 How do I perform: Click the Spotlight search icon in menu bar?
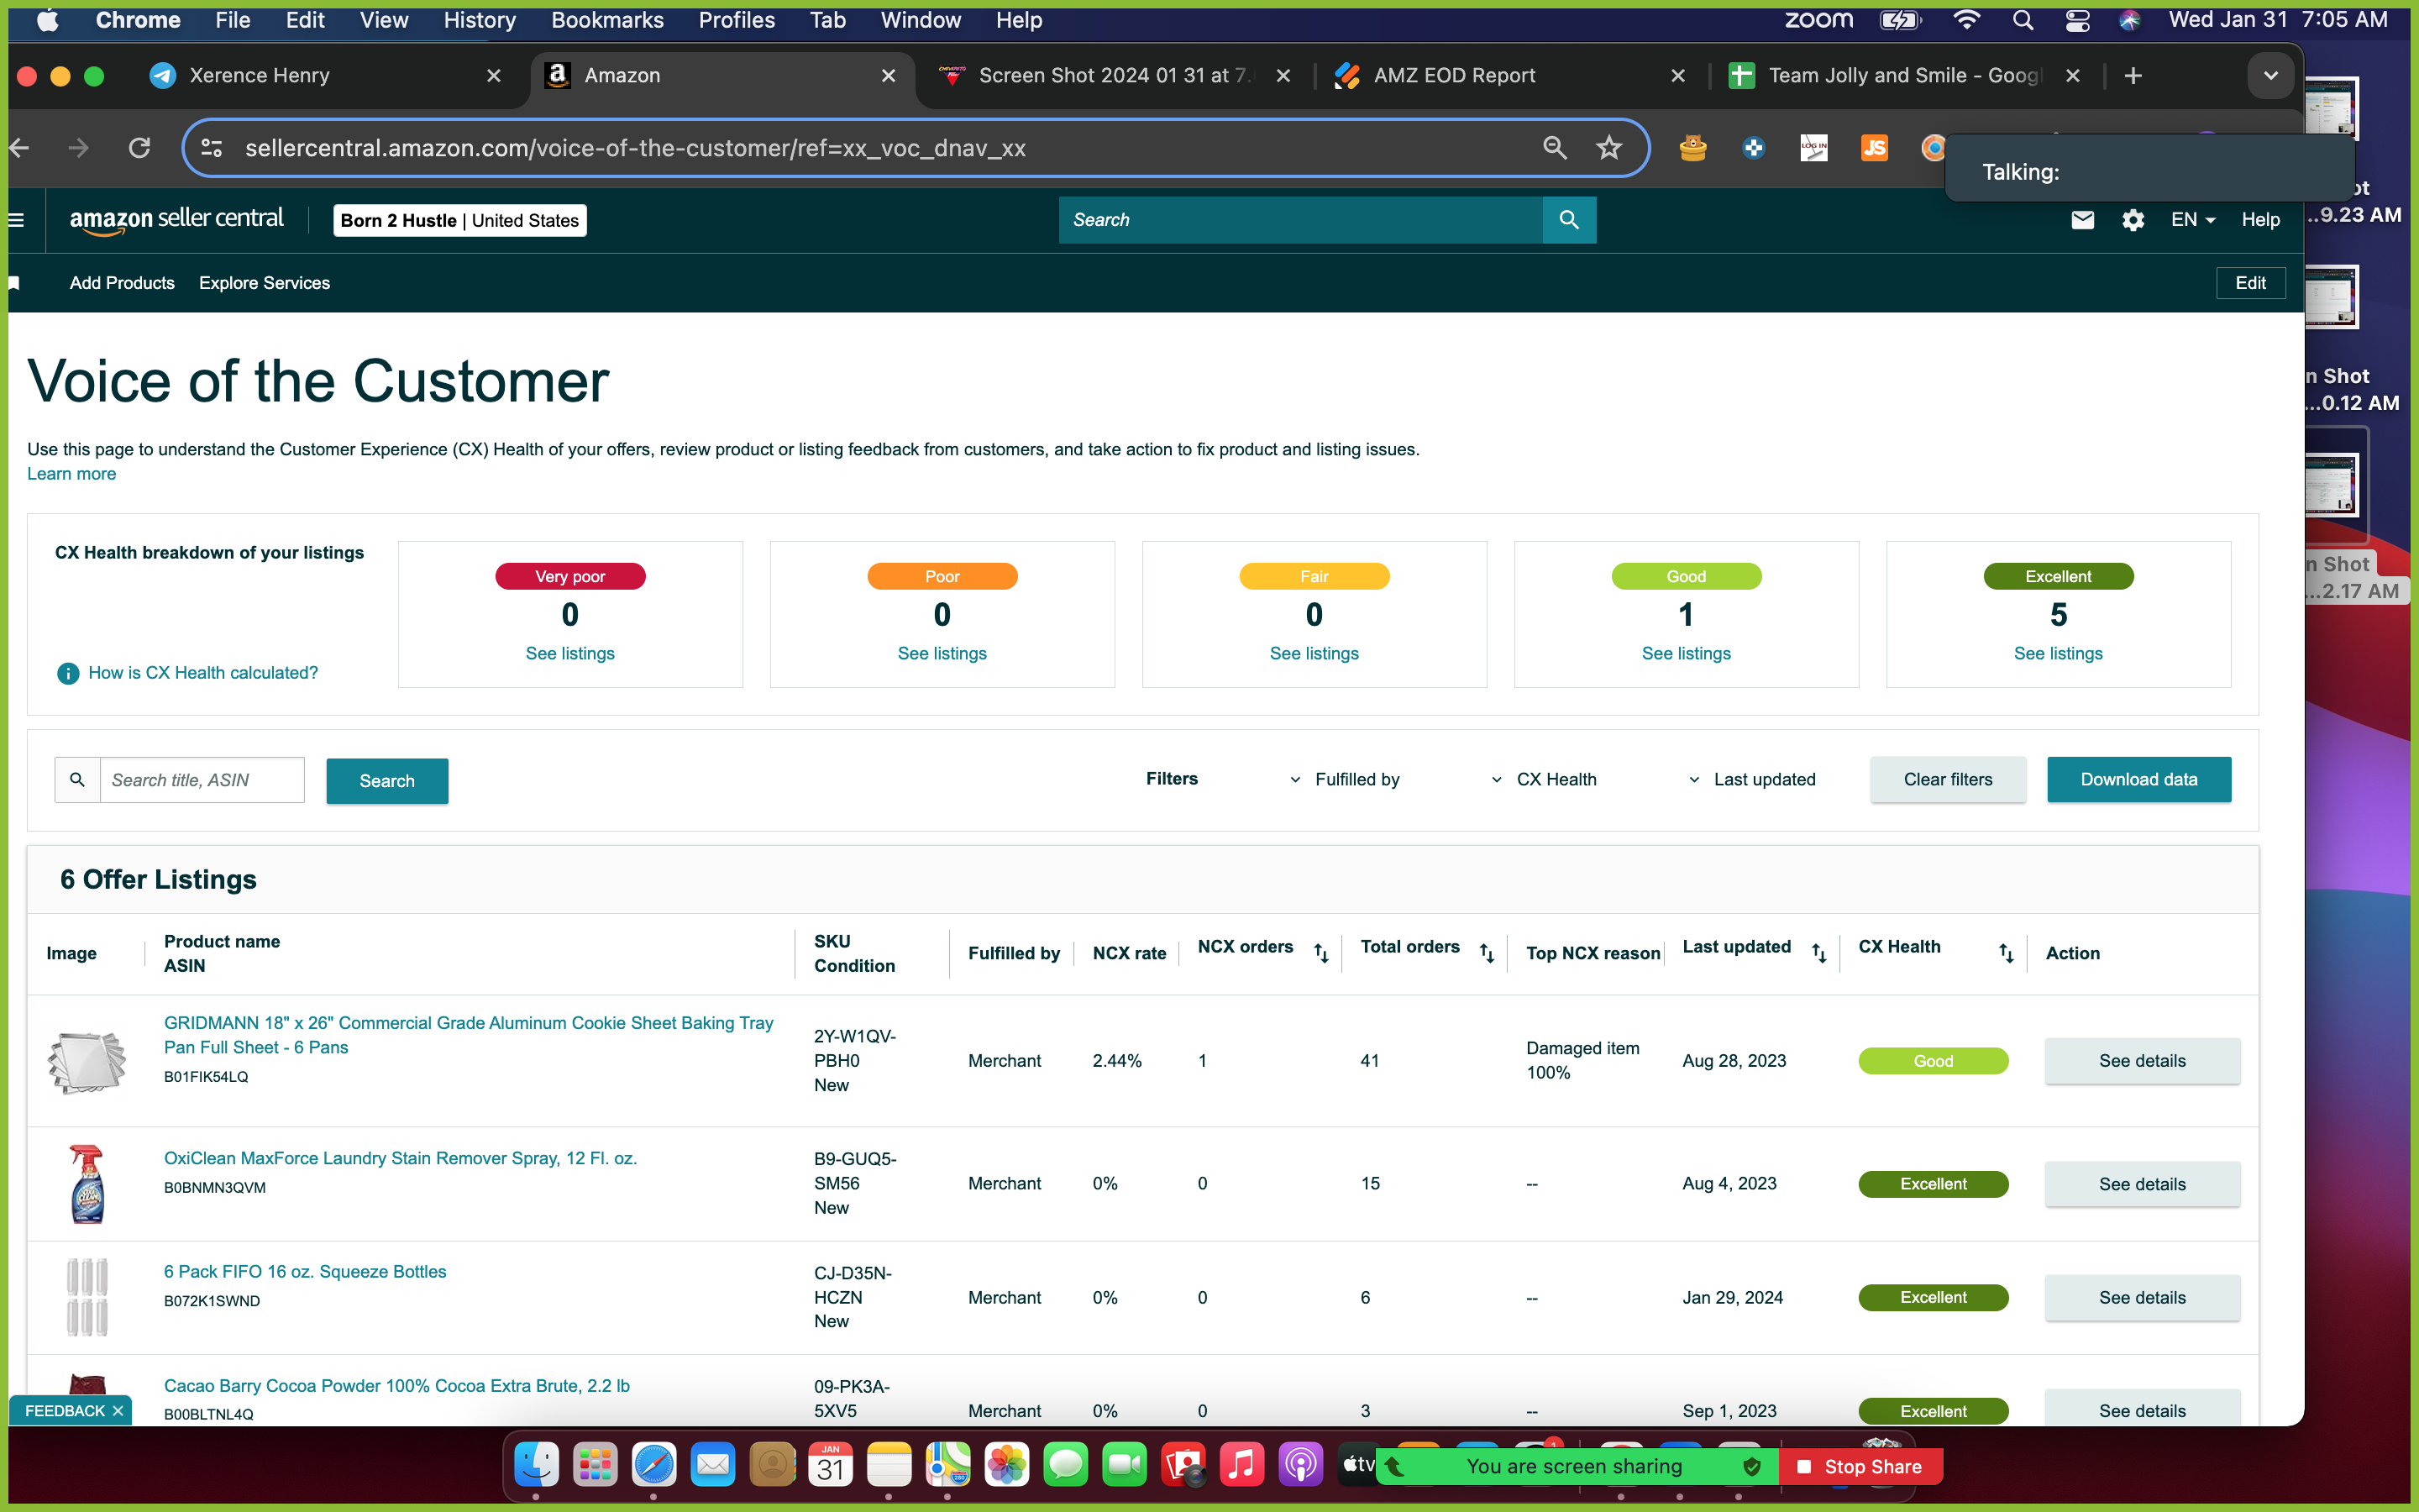coord(2023,20)
